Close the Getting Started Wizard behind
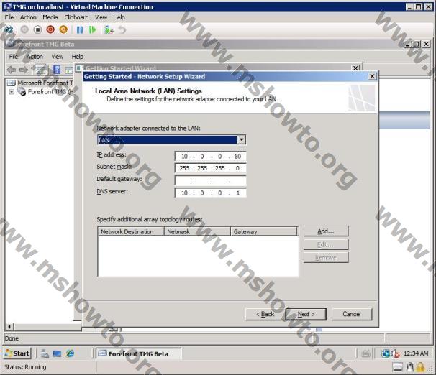The image size is (436, 375). (355, 68)
